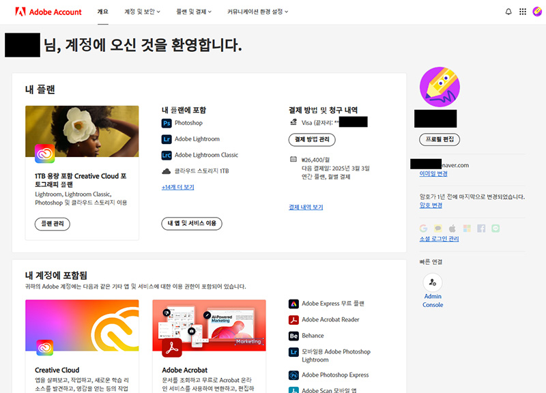Open the profile avatar in header
Screen dimensions: 546x393
coord(537,12)
